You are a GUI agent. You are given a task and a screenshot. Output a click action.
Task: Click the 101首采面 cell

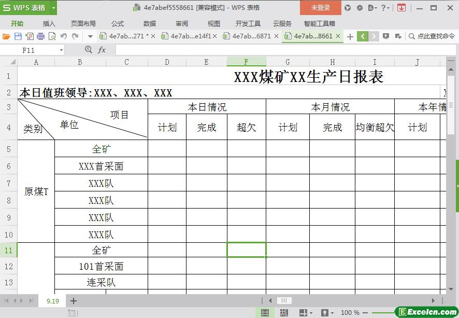pos(101,266)
